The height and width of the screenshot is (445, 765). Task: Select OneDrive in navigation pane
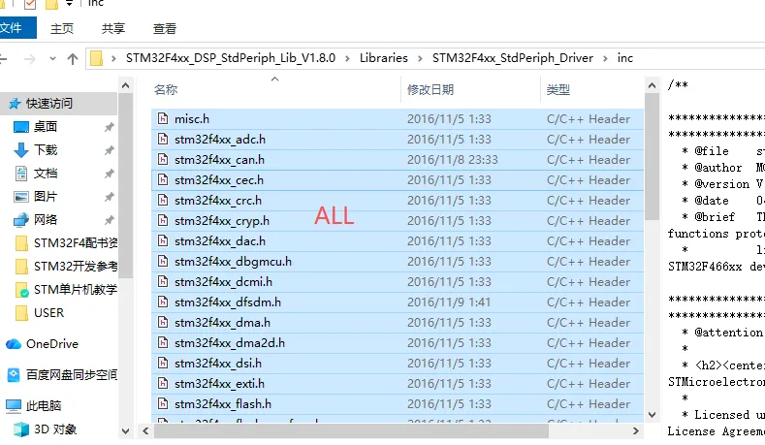[52, 344]
